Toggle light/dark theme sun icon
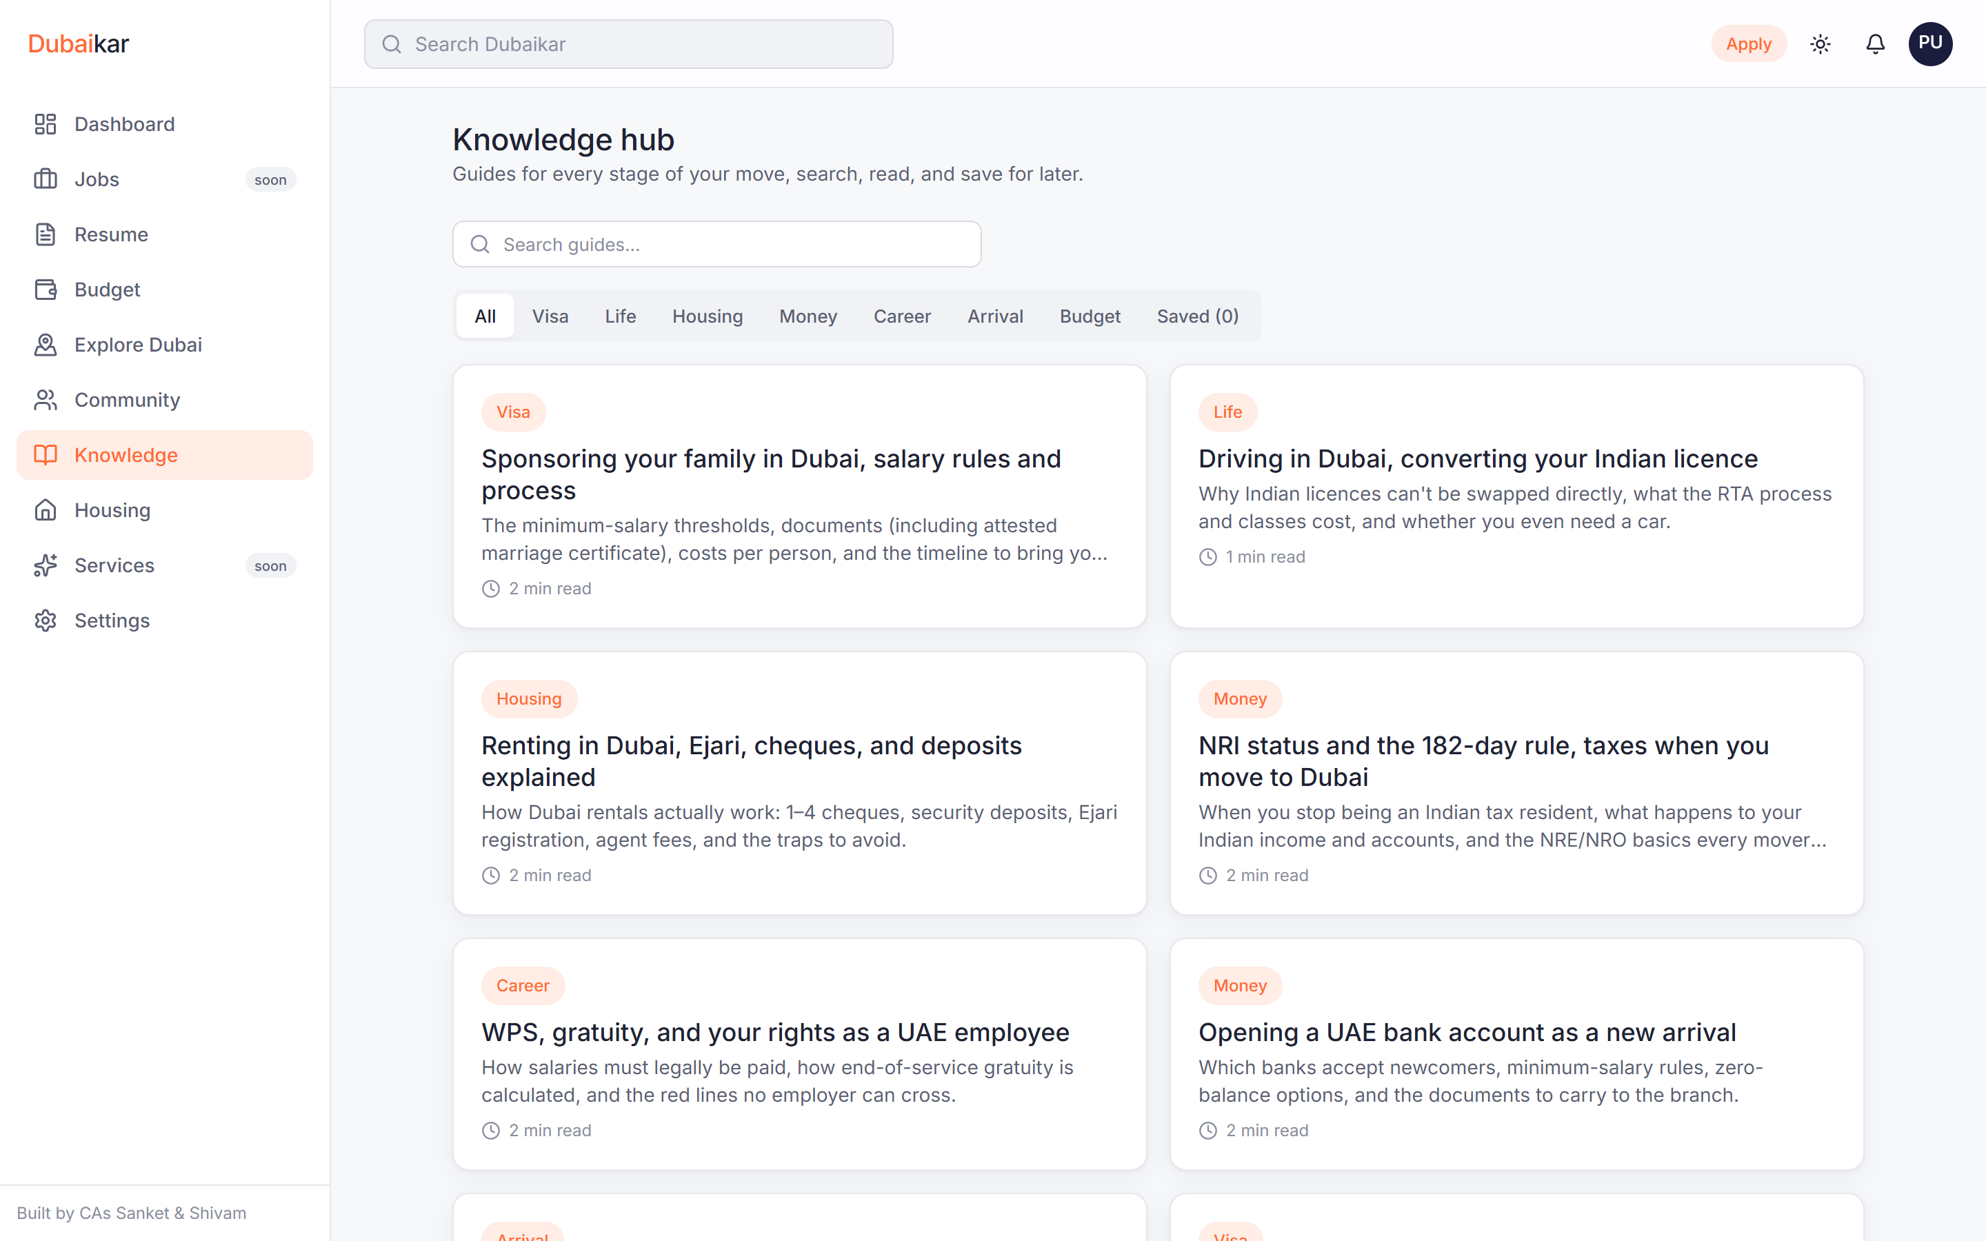The width and height of the screenshot is (1986, 1241). tap(1820, 43)
